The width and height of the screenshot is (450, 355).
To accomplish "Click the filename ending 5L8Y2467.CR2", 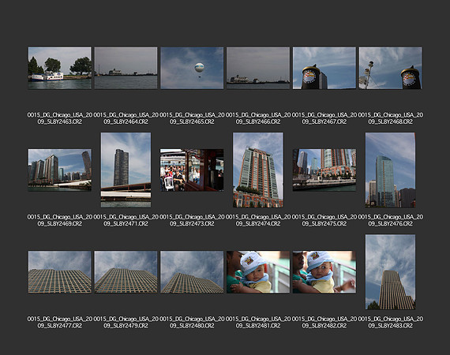I will [x=324, y=118].
